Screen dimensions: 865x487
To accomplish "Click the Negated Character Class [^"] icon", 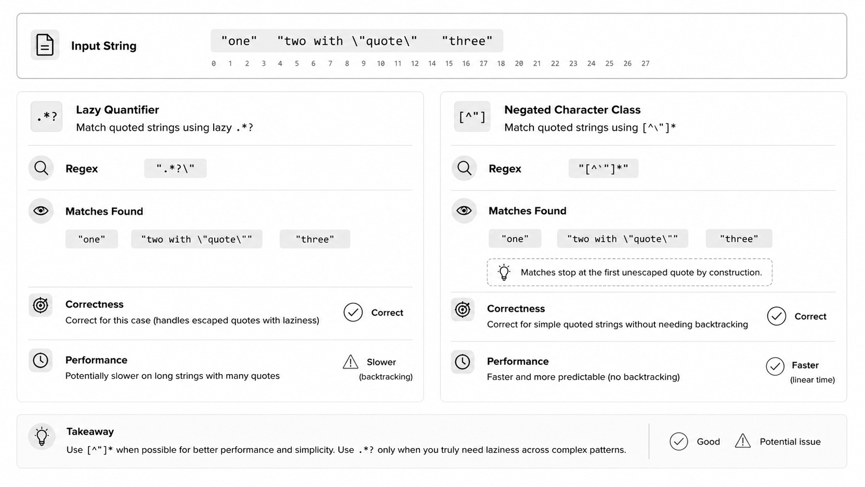I will point(472,116).
